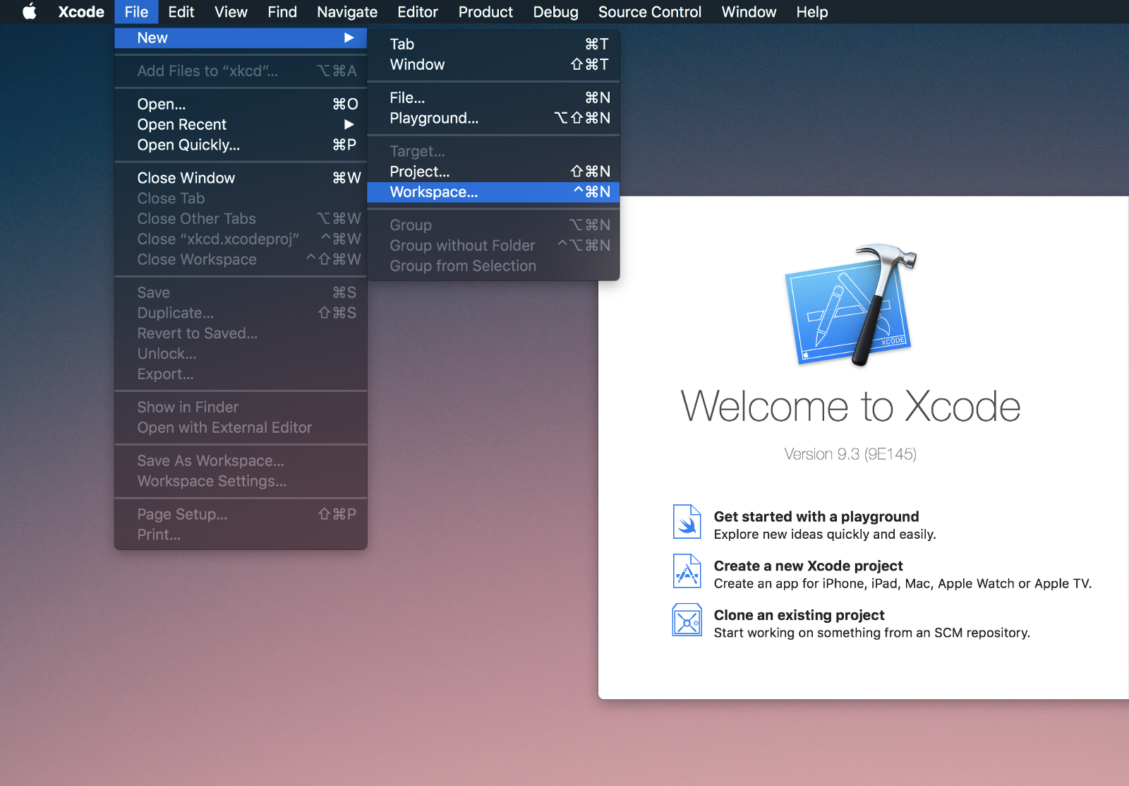
Task: Open the View menu
Action: click(x=231, y=12)
